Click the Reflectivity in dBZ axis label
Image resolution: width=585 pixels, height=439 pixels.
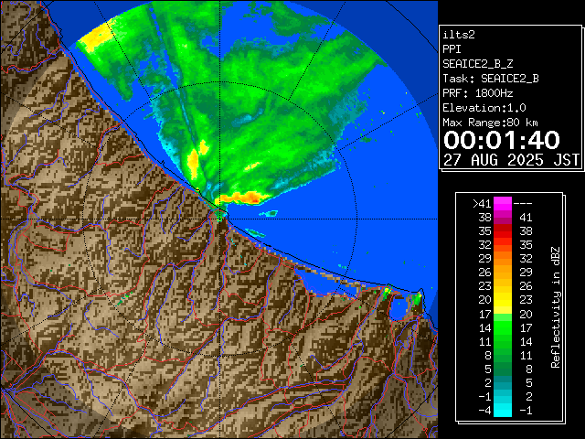coord(555,306)
